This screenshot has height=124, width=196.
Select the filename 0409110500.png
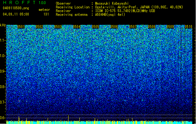(16, 8)
